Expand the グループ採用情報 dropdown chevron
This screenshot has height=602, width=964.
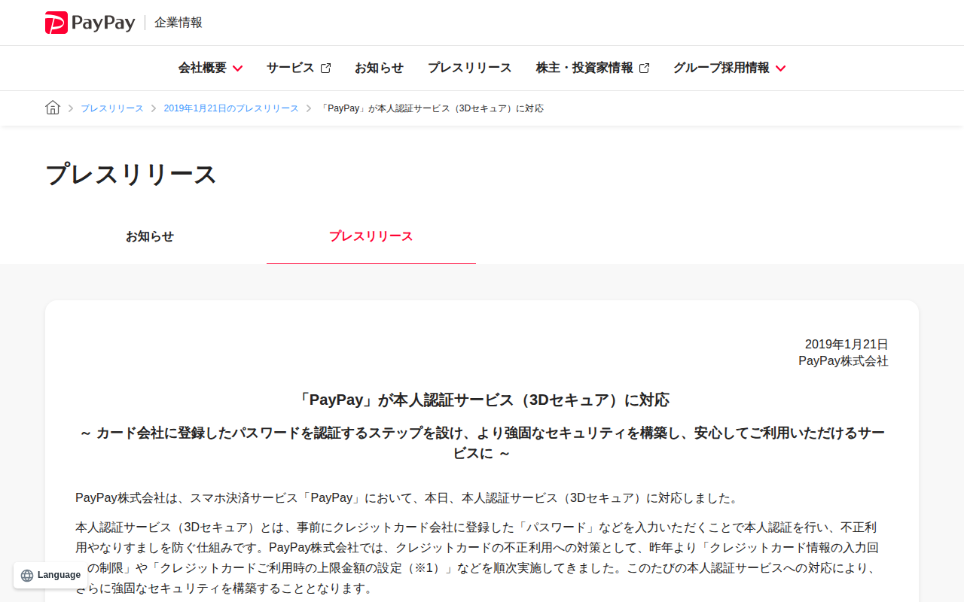(780, 68)
